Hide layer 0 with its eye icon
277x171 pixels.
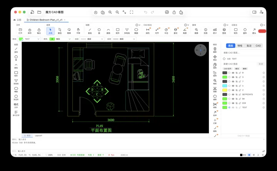coord(233,73)
